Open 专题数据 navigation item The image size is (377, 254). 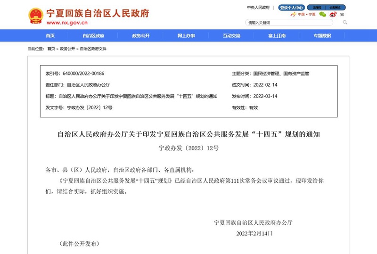pos(322,36)
